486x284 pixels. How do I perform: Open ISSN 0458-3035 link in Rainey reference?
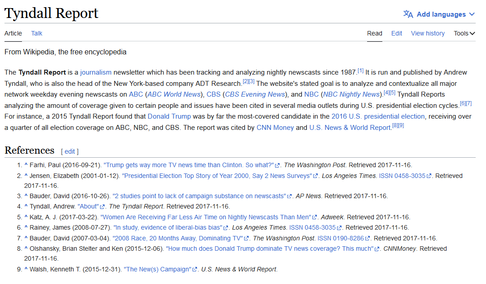click(x=312, y=227)
